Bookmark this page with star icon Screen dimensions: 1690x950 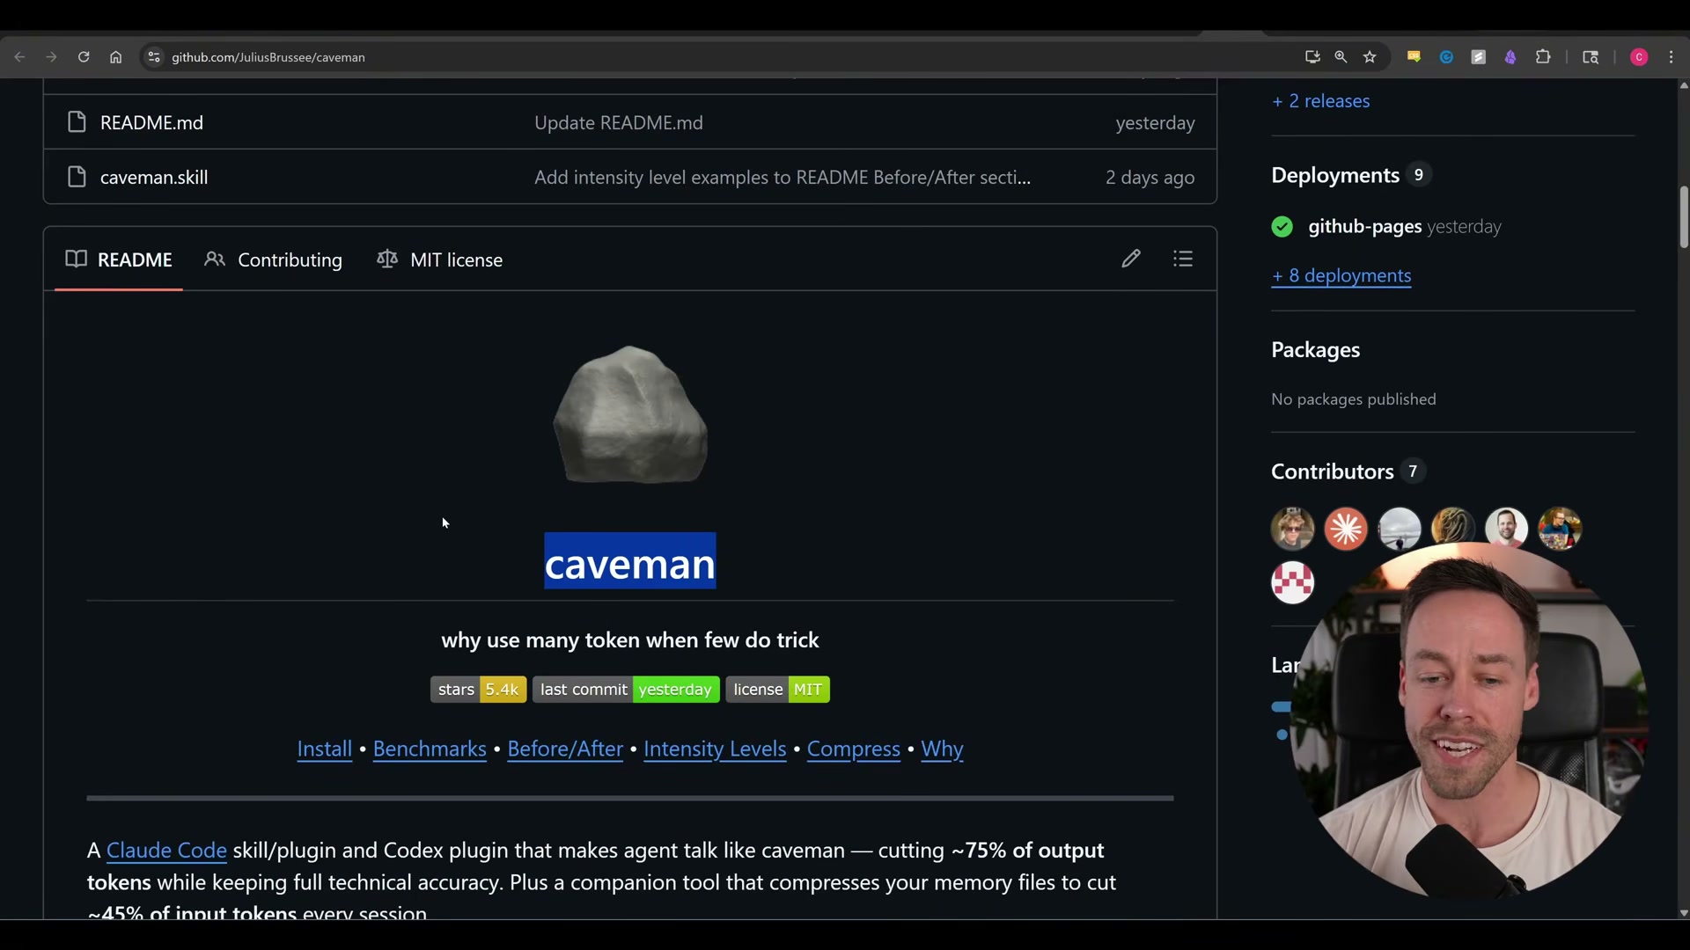pyautogui.click(x=1370, y=57)
